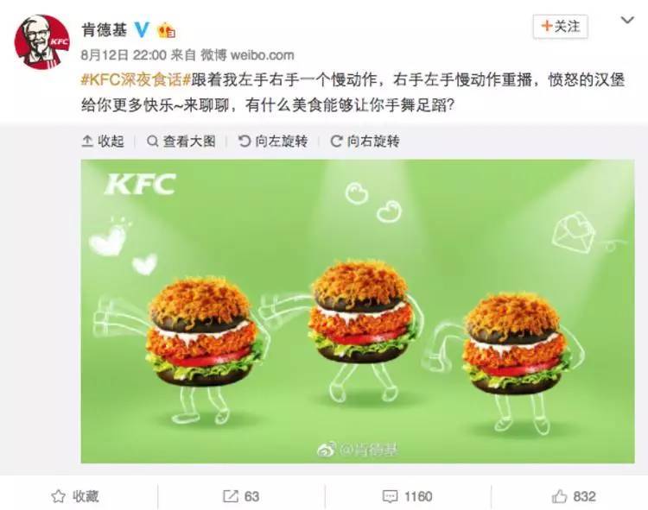
Task: Click the 收藏 label in bottom bar
Action: pos(86,496)
